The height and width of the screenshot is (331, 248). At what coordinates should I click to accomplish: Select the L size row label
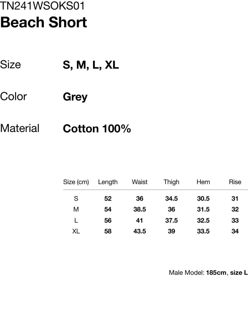(76, 220)
